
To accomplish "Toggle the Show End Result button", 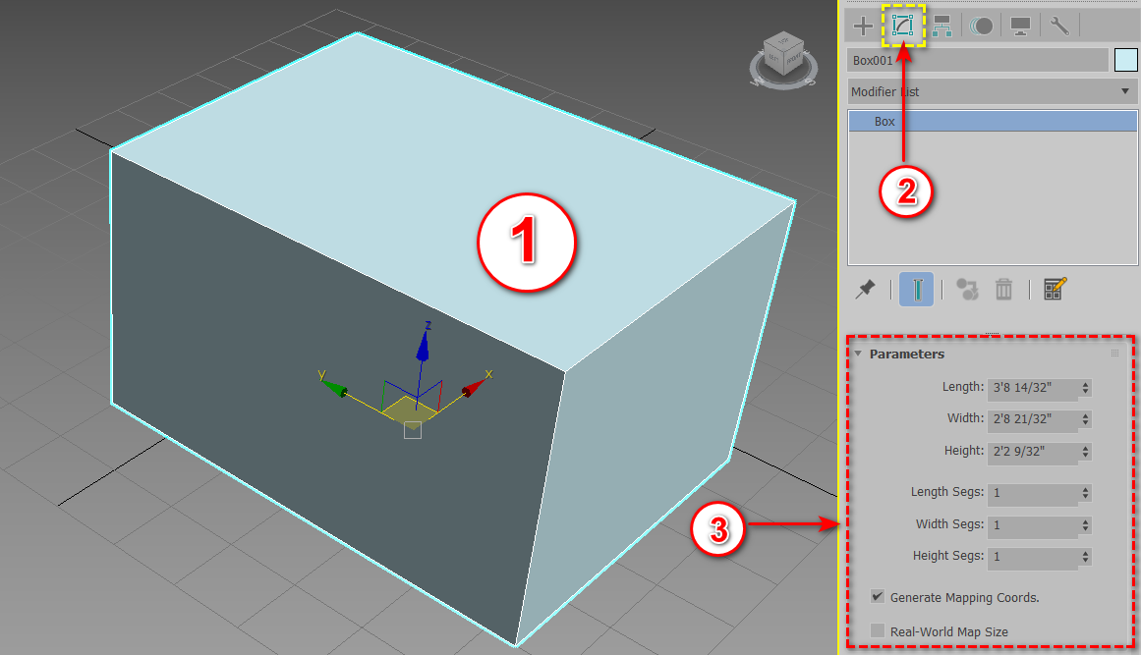I will point(915,289).
